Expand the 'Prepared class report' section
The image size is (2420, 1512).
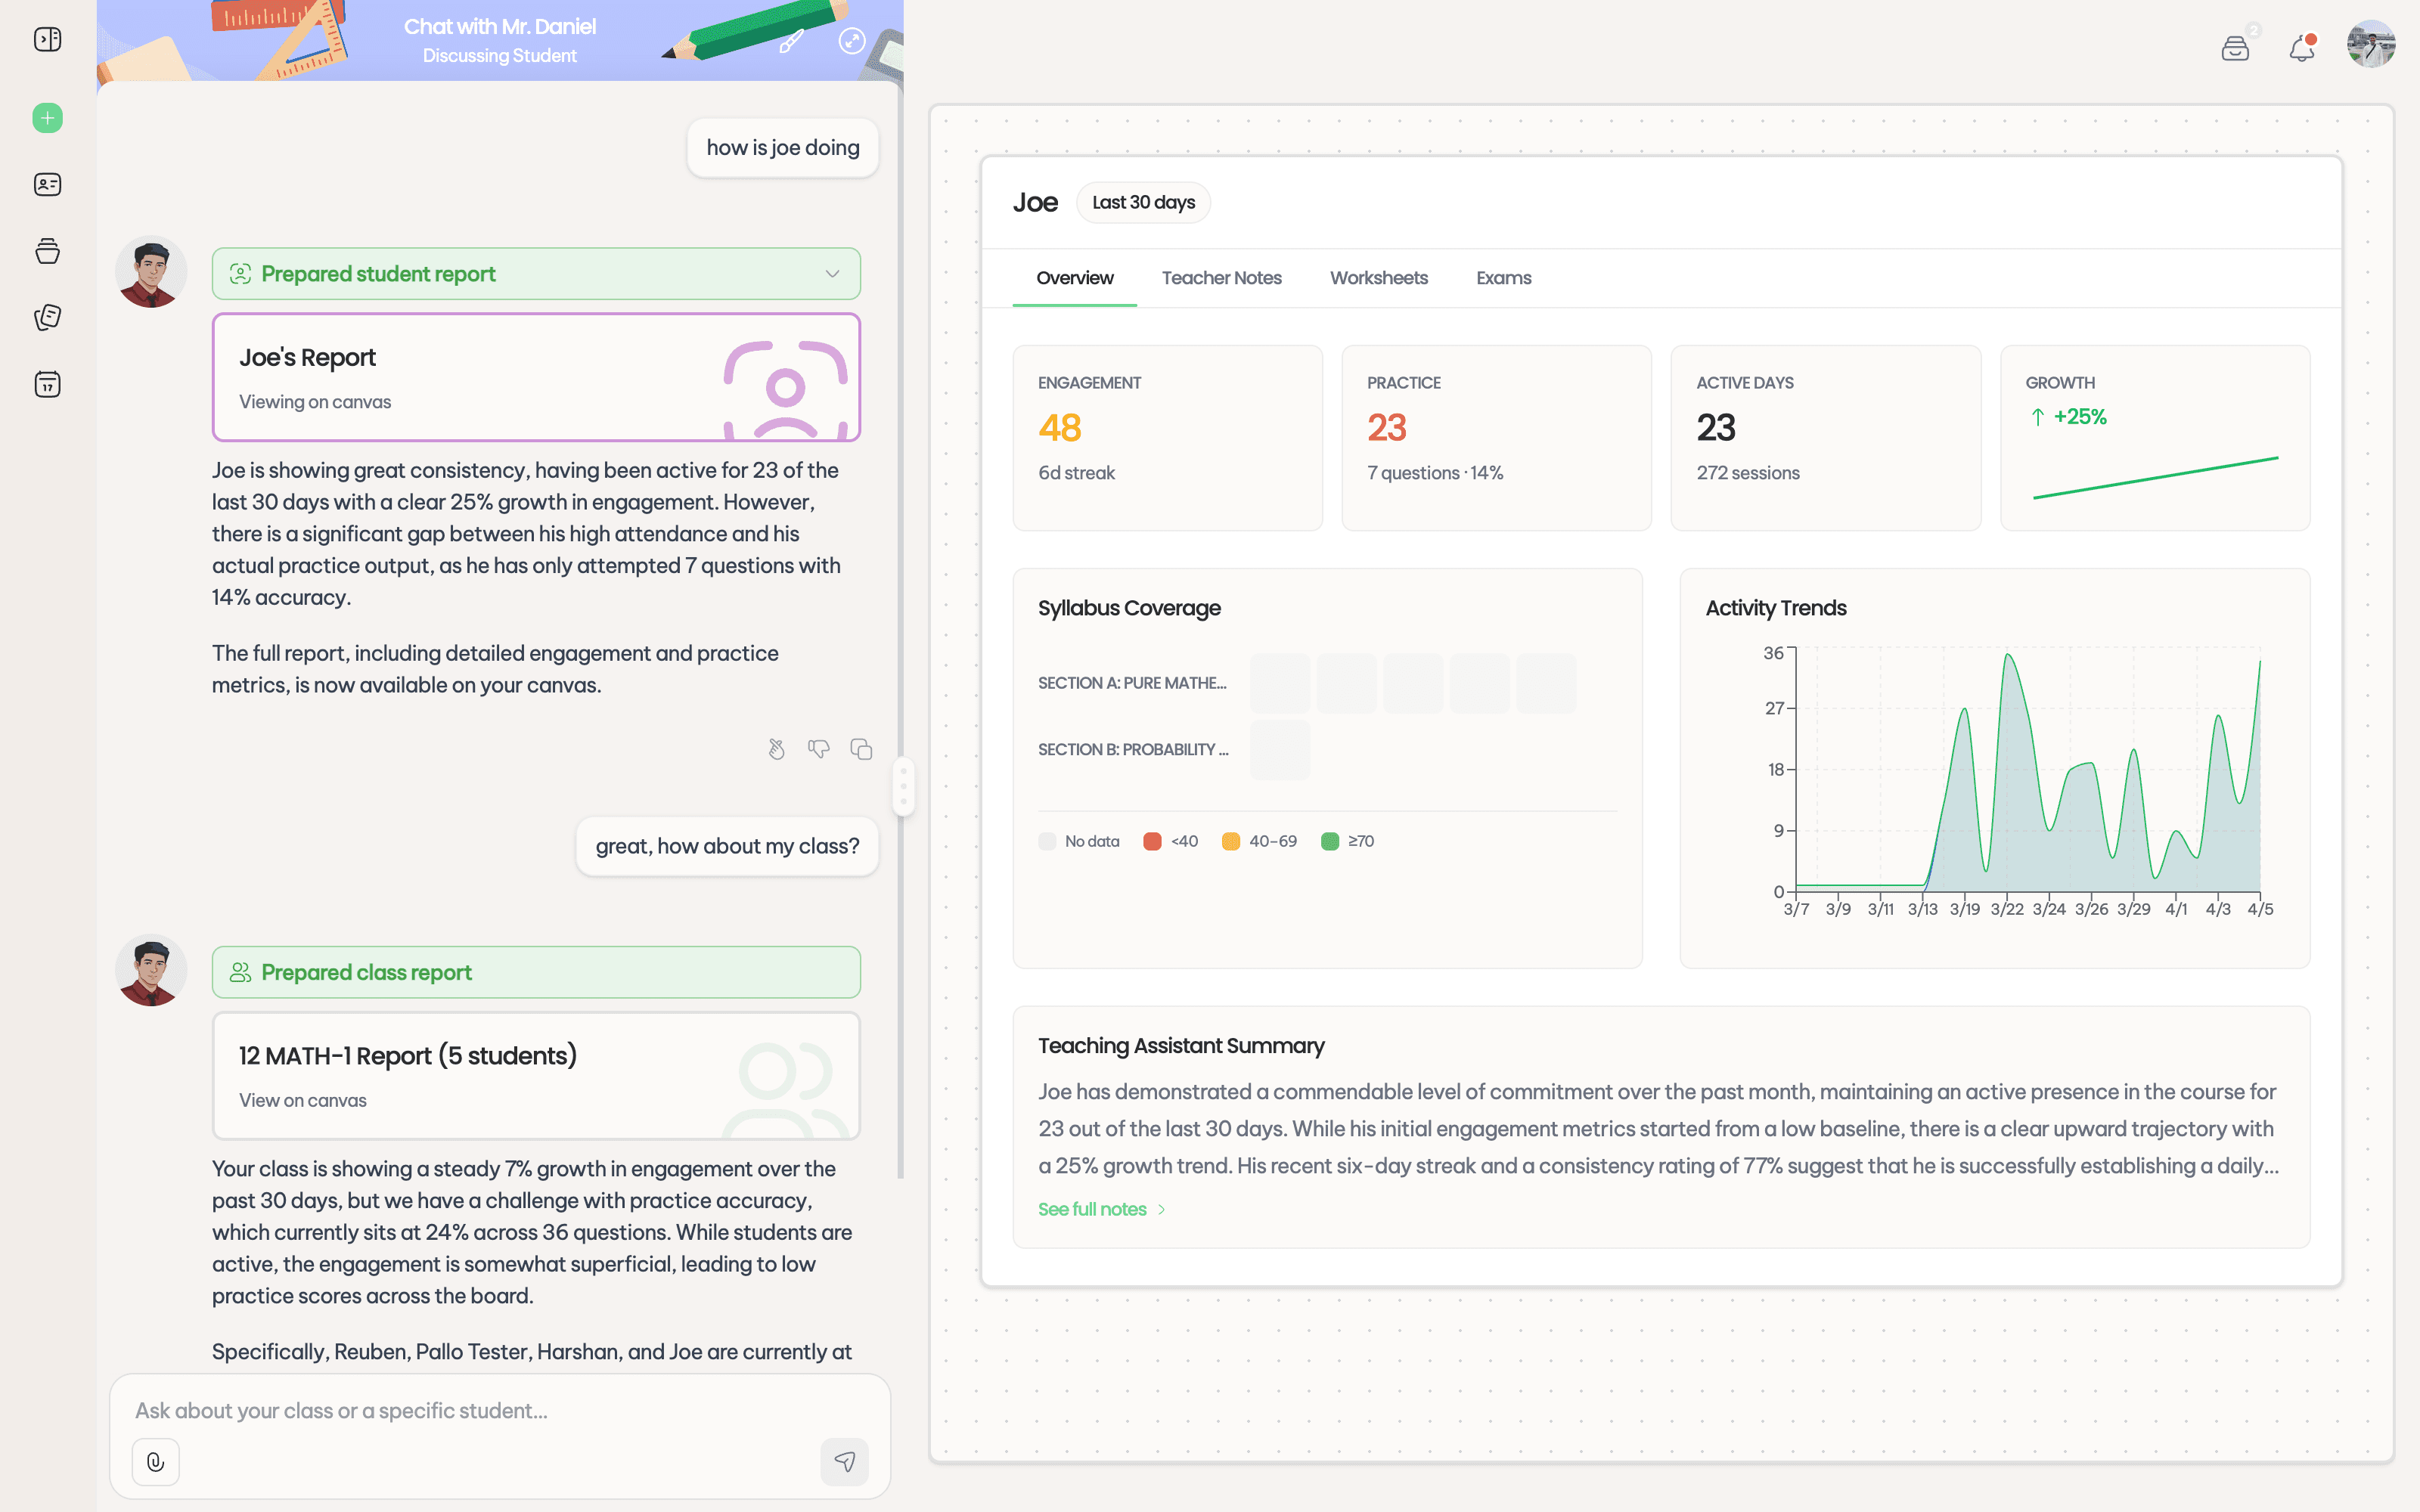[536, 971]
